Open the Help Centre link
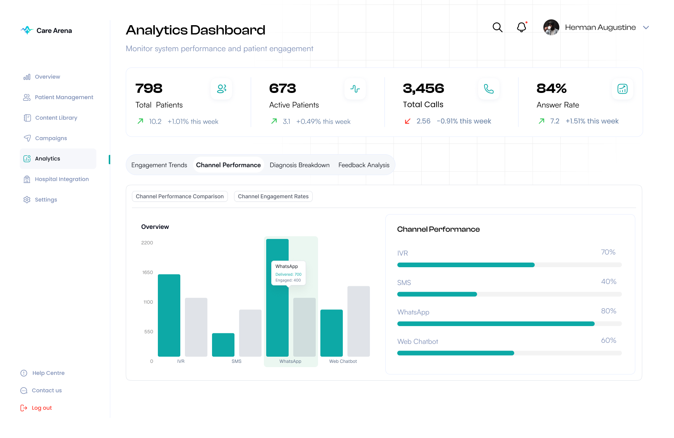Viewport: 674px width, 438px height. (48, 373)
